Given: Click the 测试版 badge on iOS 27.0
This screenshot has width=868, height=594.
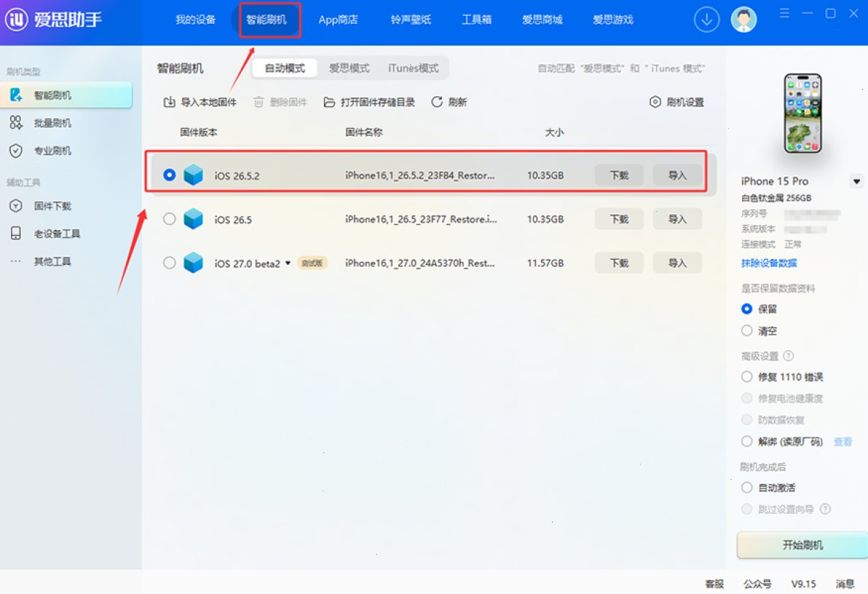Looking at the screenshot, I should tap(312, 263).
